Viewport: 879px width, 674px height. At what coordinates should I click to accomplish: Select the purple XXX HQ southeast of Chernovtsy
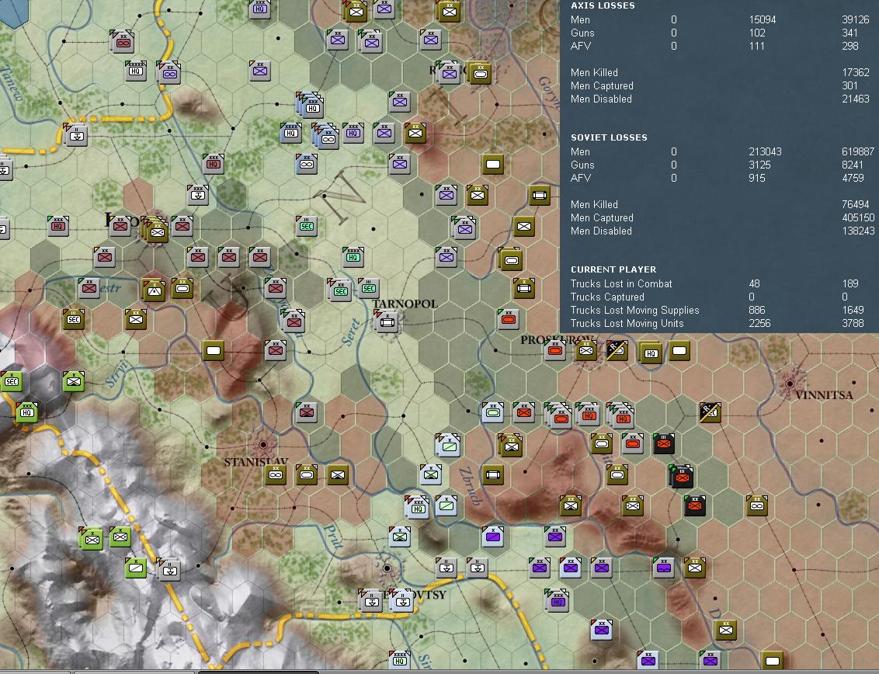pyautogui.click(x=557, y=600)
